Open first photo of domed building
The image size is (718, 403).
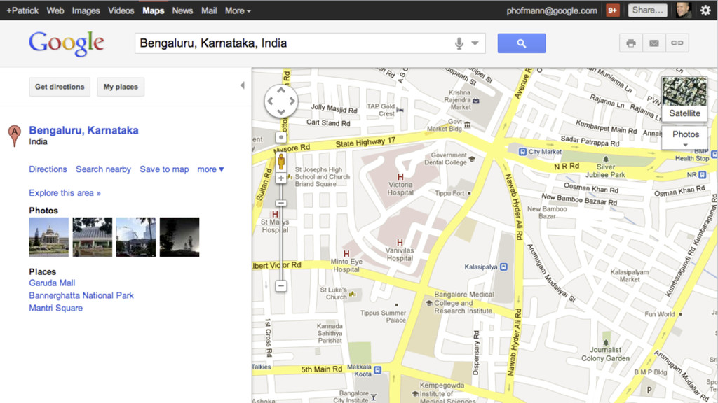coord(49,237)
